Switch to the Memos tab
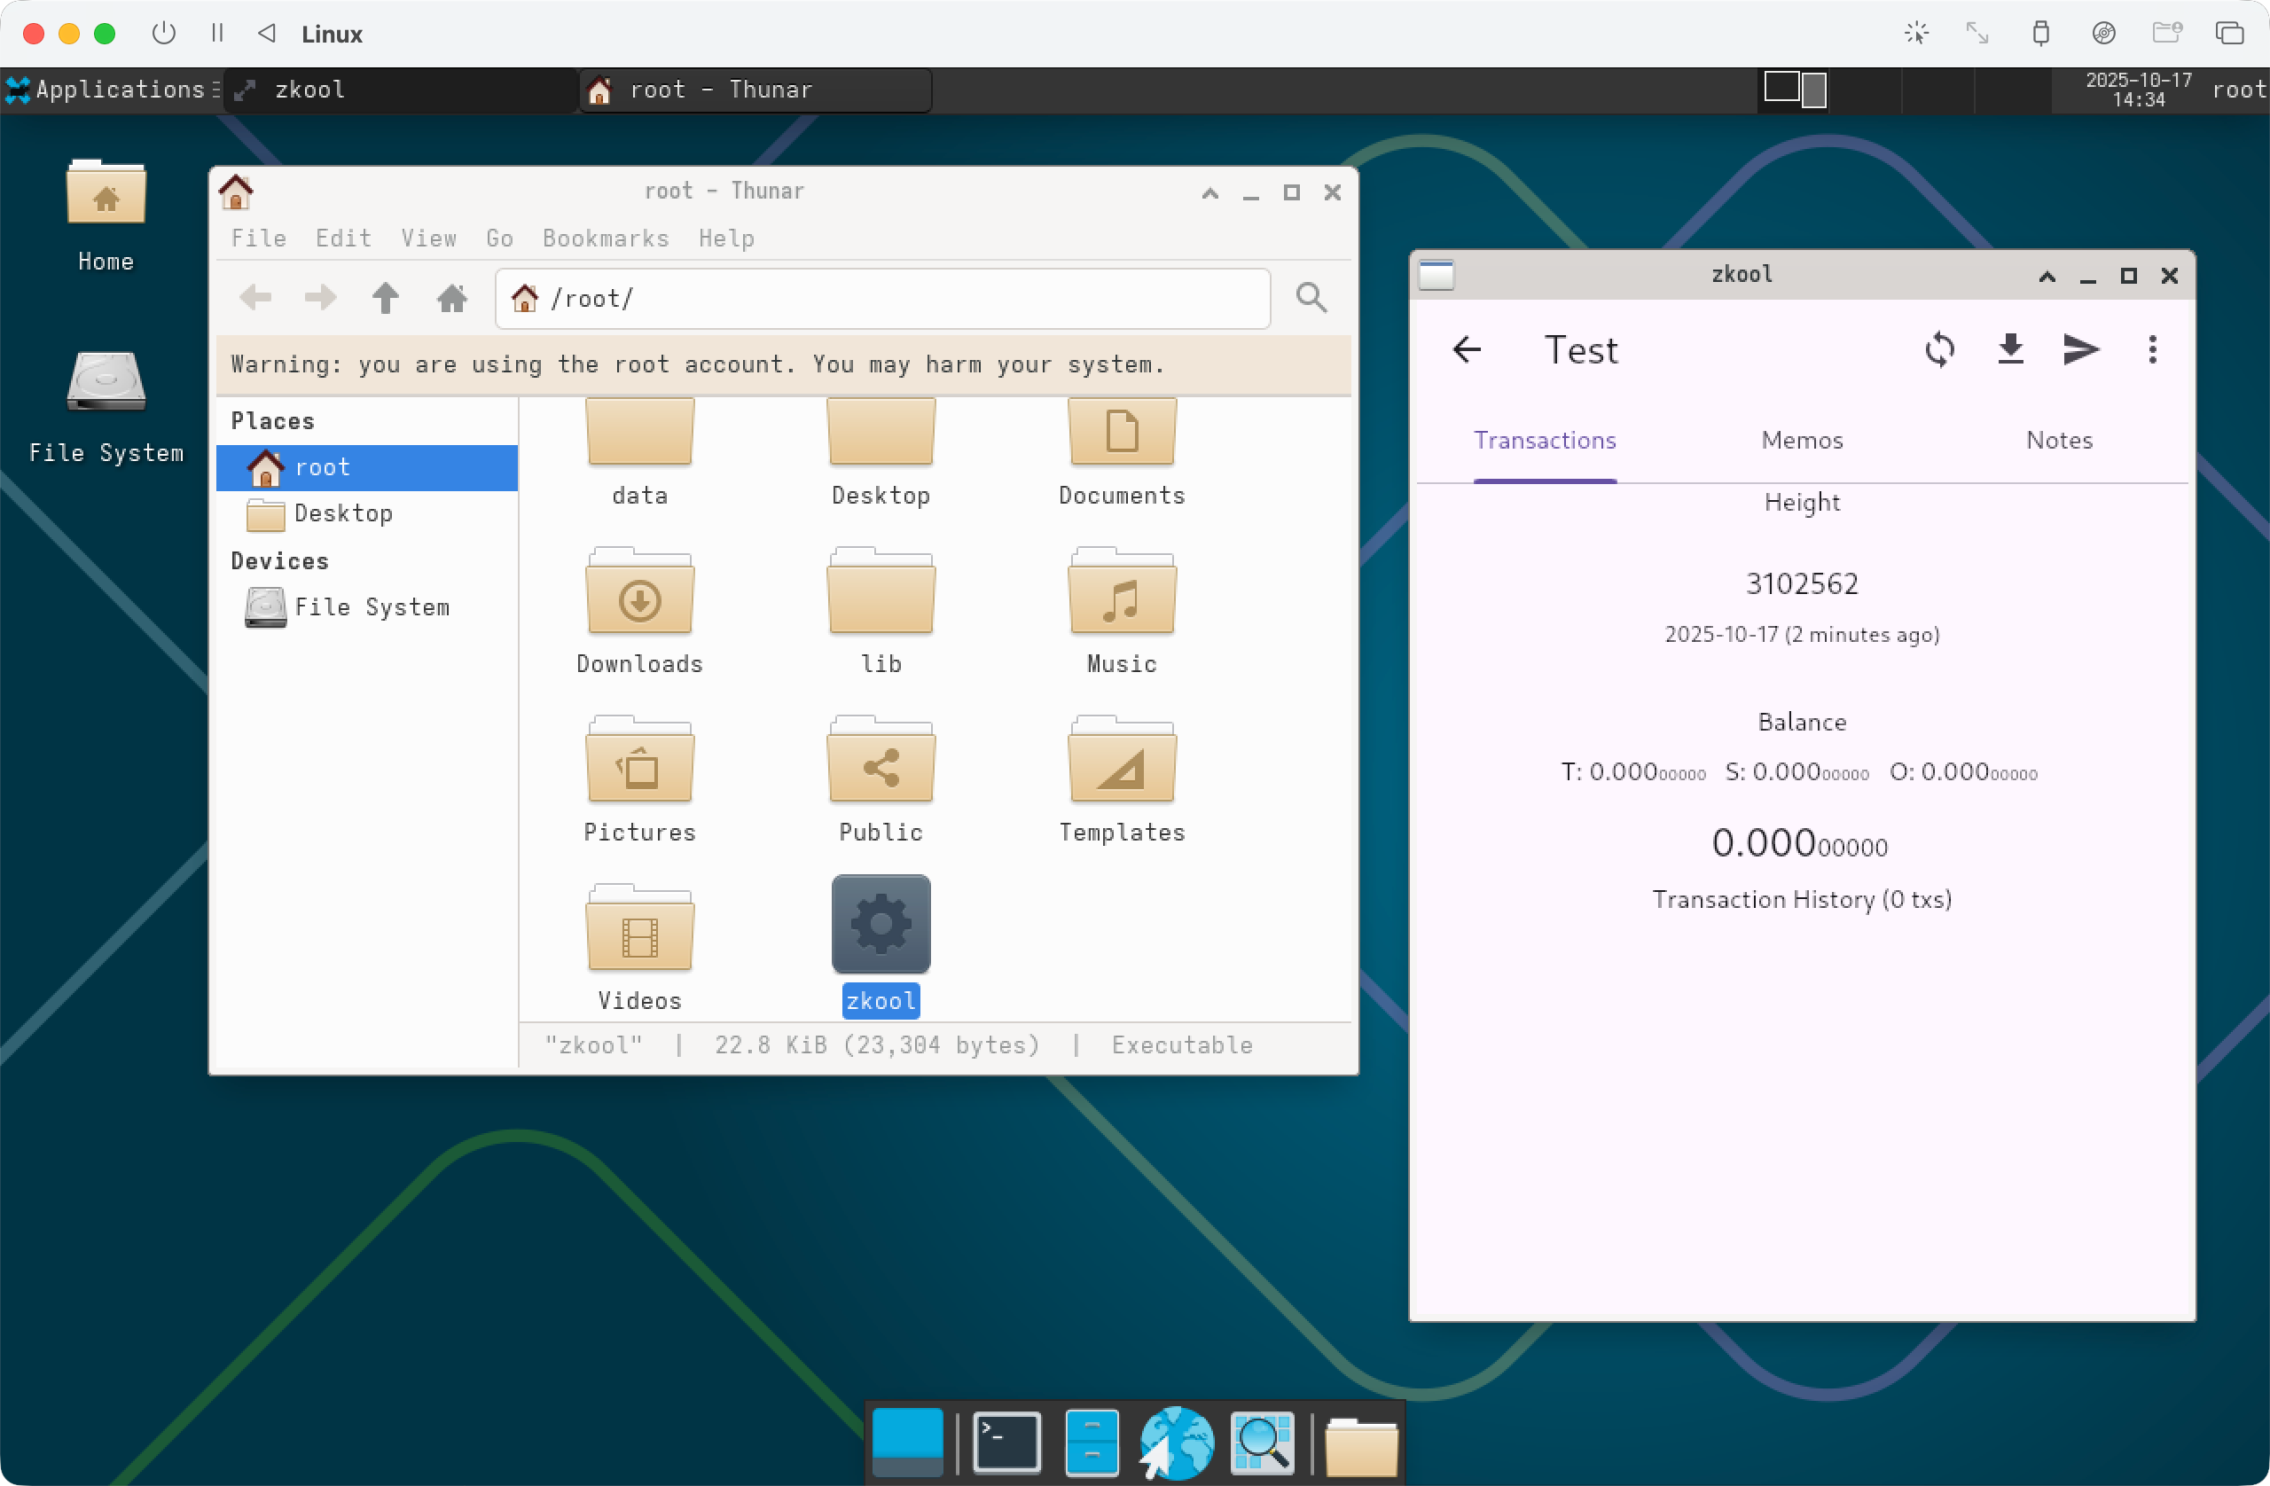The height and width of the screenshot is (1486, 2270). pyautogui.click(x=1801, y=440)
